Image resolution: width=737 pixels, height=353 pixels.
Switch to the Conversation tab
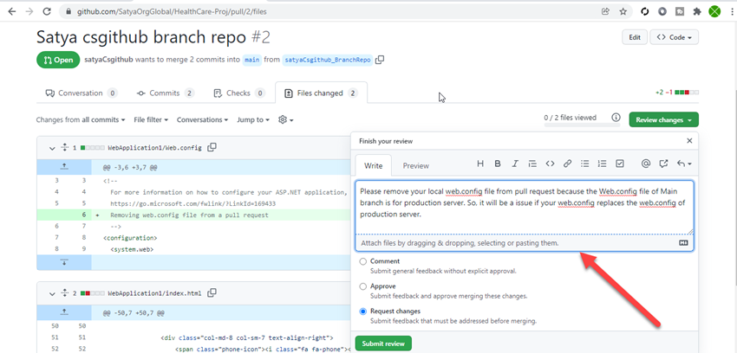click(81, 93)
